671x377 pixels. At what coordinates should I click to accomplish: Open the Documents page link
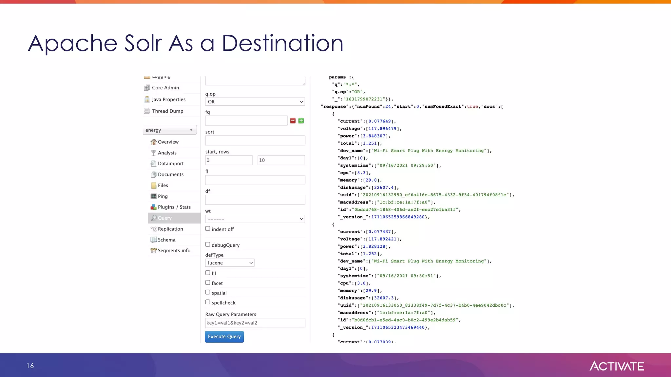(171, 174)
